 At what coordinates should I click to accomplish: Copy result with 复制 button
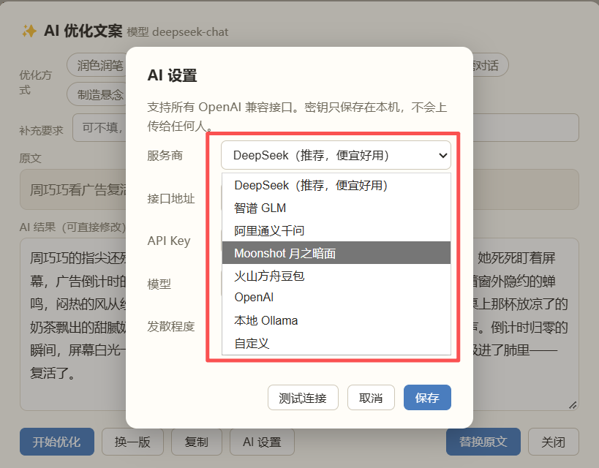pos(196,442)
